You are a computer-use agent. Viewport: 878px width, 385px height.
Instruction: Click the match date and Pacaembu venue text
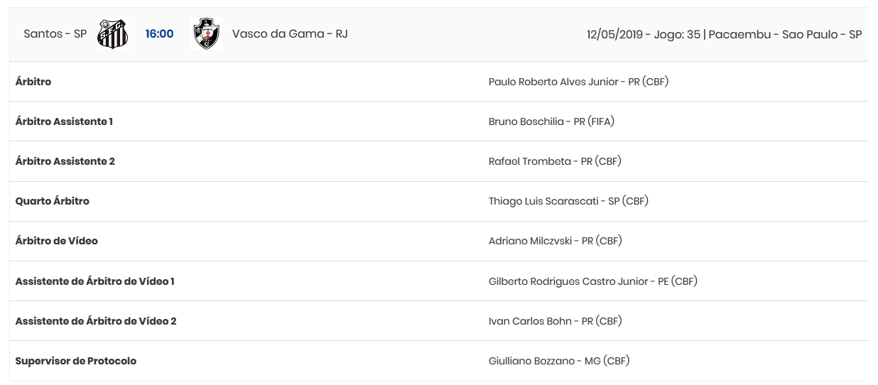click(x=724, y=35)
